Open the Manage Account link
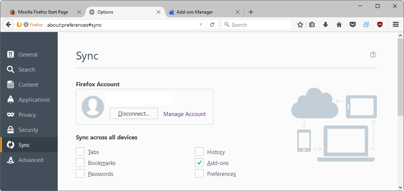404x191 pixels. [x=184, y=114]
